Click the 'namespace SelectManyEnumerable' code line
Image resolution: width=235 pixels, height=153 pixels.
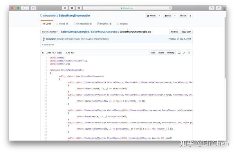coord(67,70)
